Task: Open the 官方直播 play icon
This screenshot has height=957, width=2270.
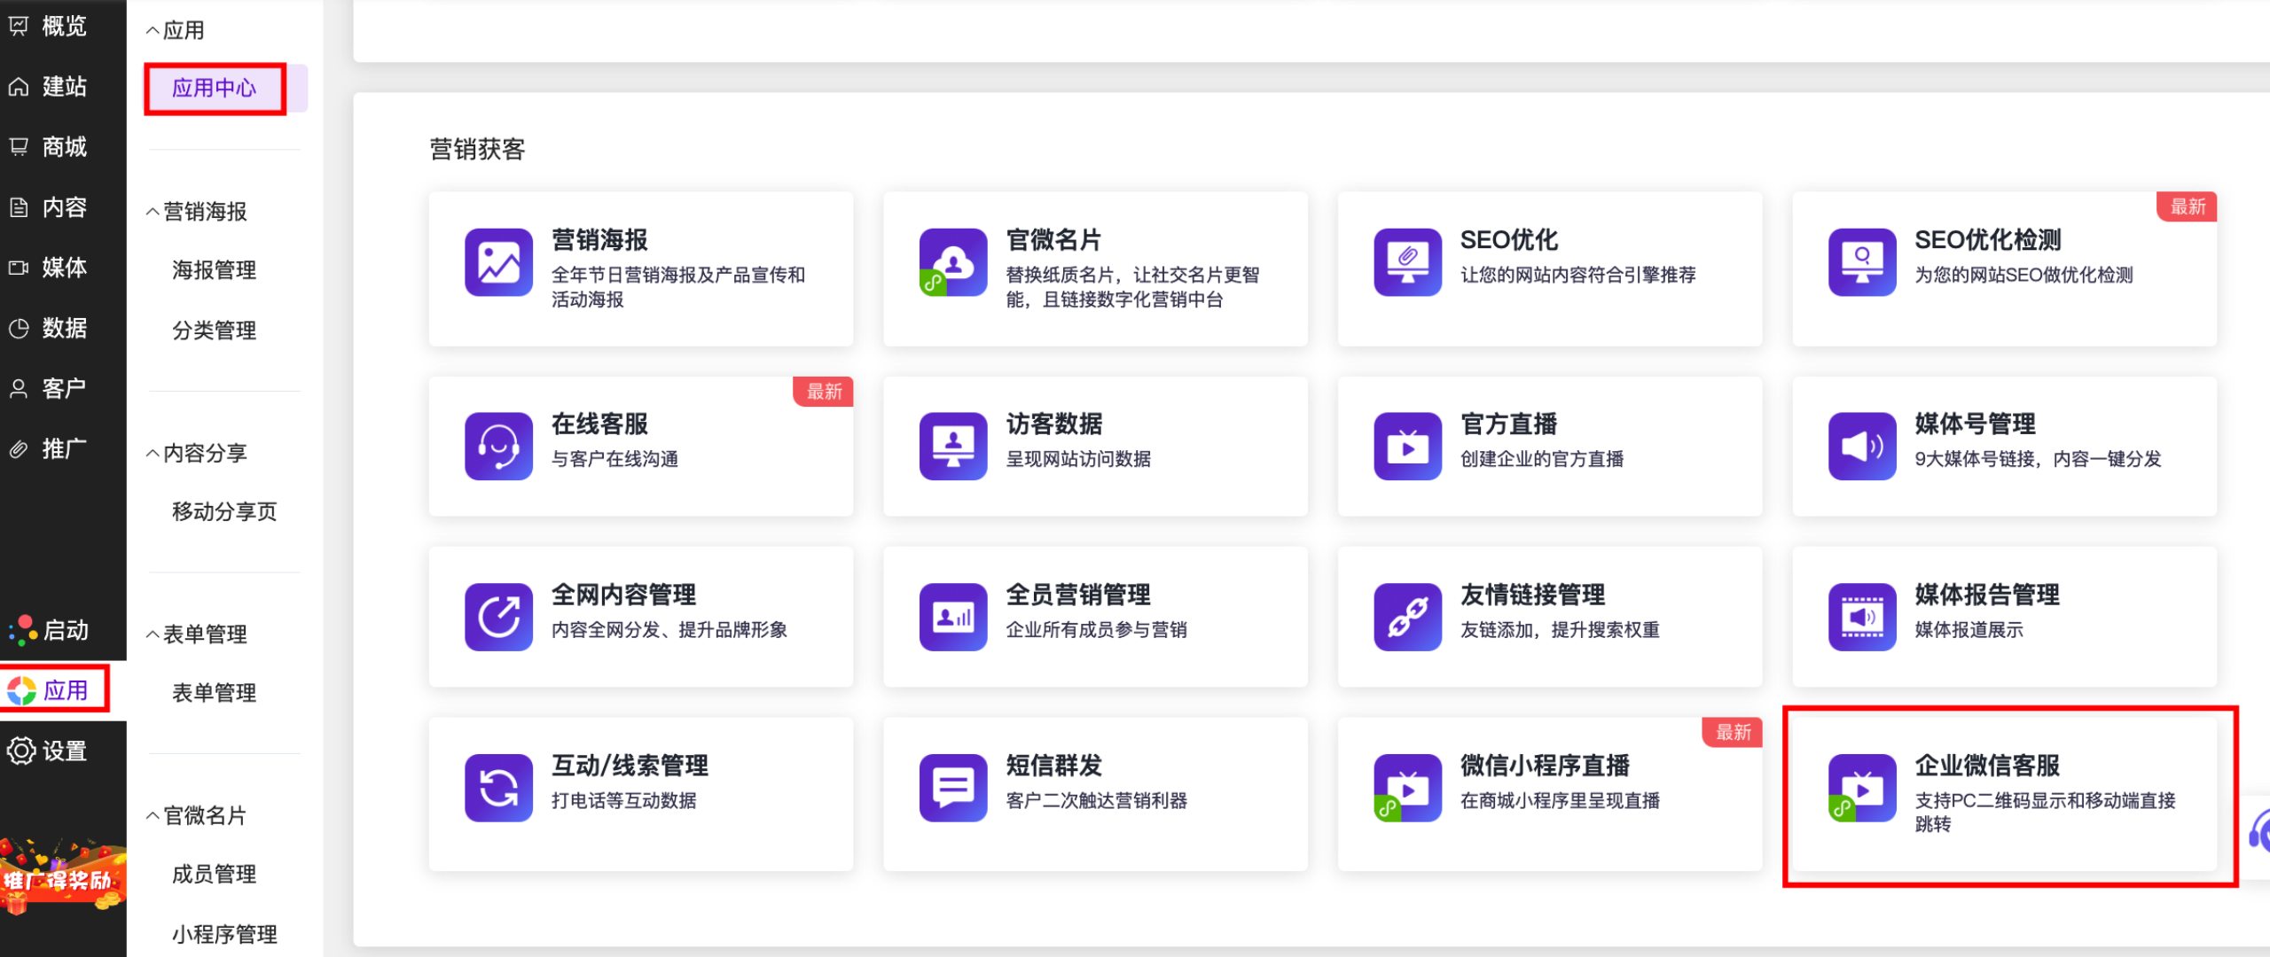Action: pos(1407,446)
